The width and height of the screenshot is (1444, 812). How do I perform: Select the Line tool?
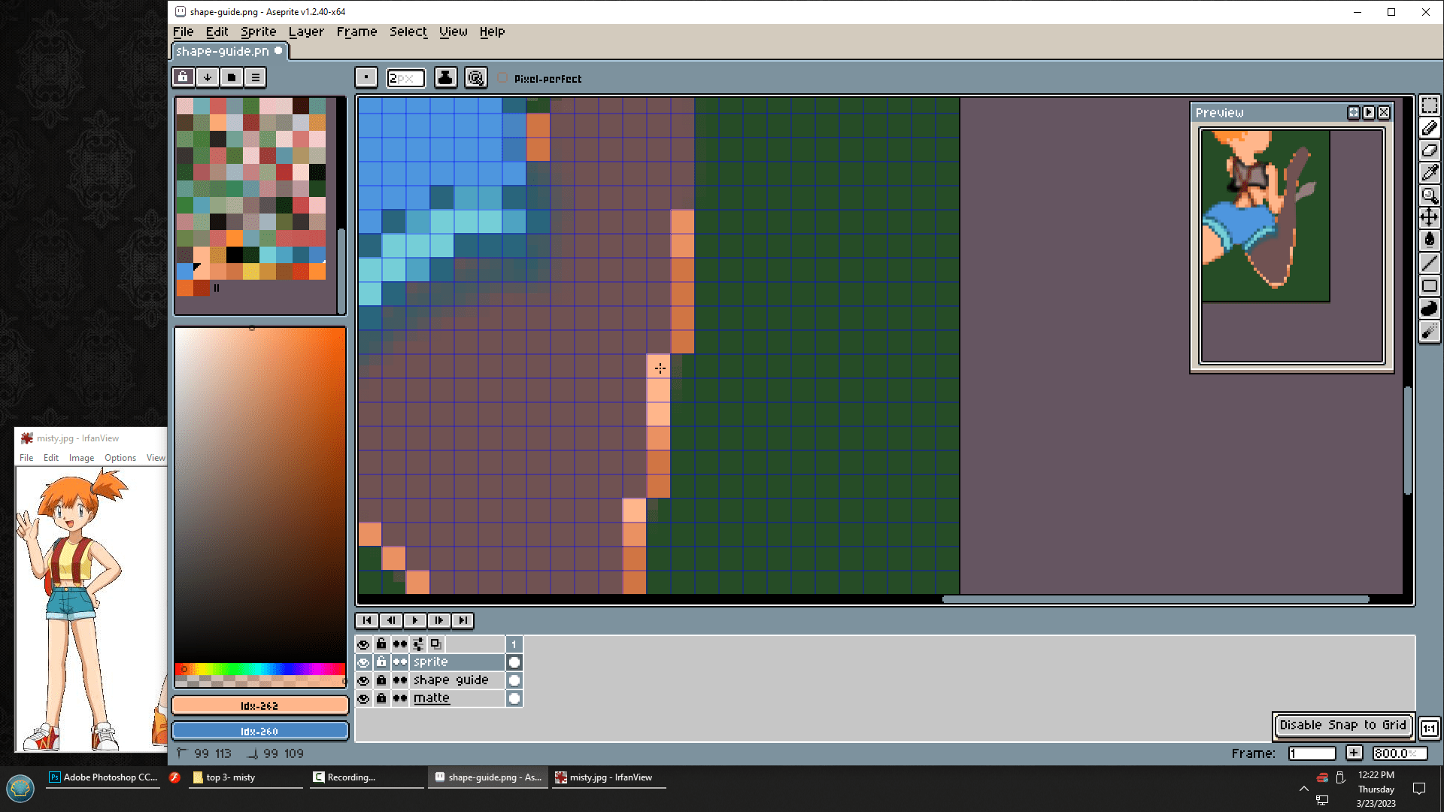click(x=1429, y=263)
